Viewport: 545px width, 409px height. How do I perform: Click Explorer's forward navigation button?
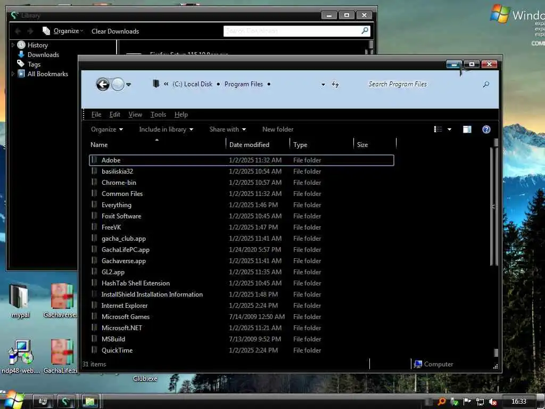coord(118,84)
